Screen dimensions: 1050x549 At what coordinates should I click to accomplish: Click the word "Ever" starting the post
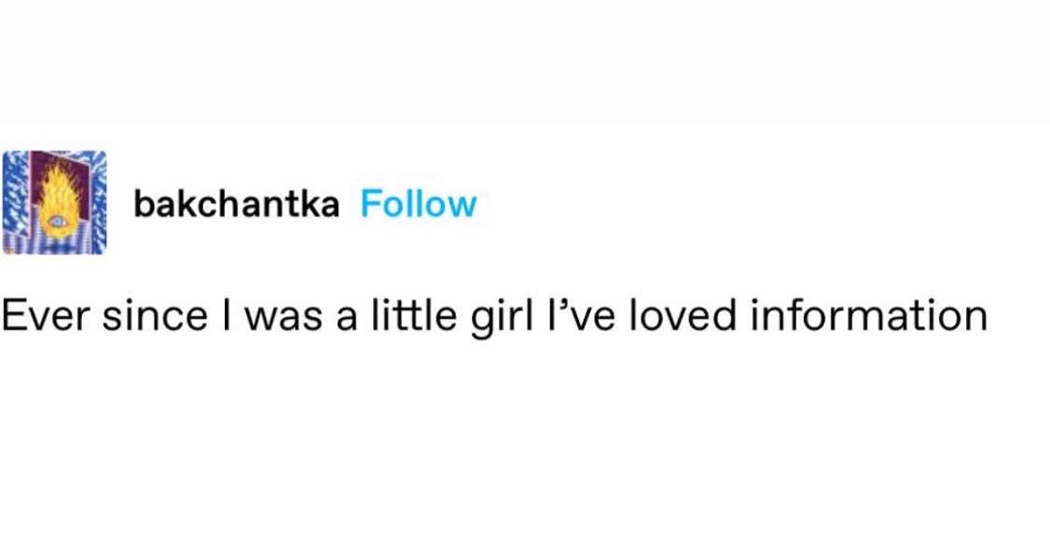coord(47,316)
